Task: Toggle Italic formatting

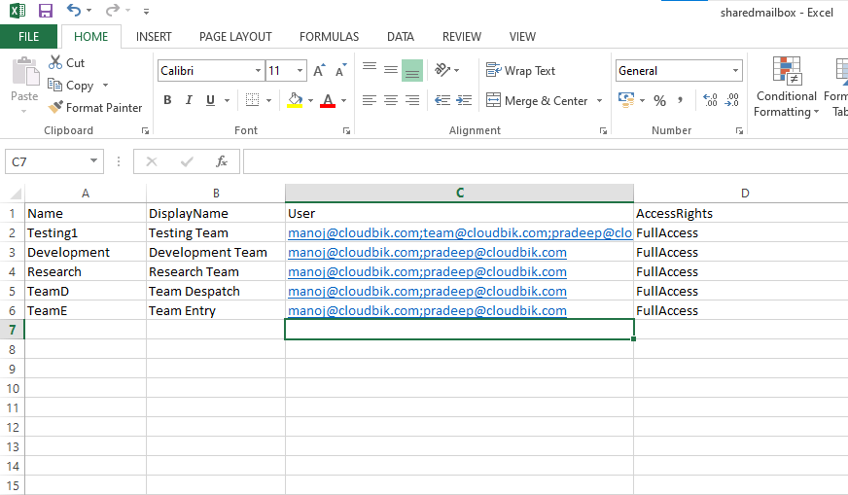Action: [x=190, y=100]
